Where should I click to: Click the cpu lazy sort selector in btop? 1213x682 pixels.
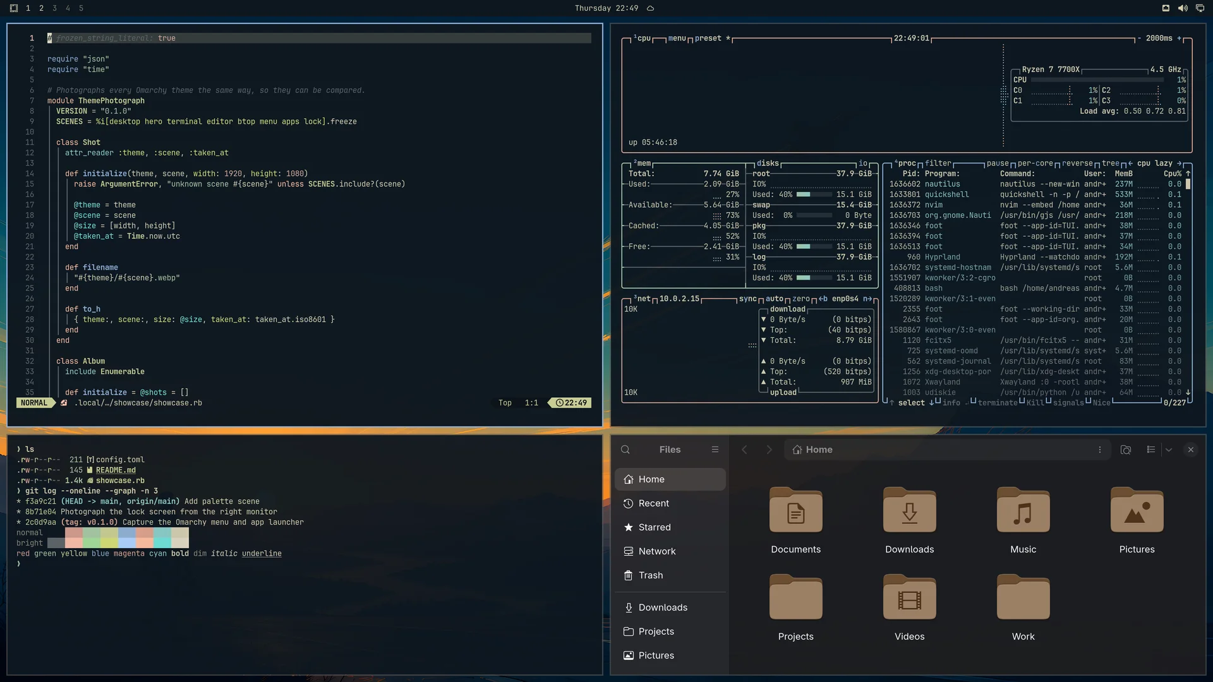1155,164
